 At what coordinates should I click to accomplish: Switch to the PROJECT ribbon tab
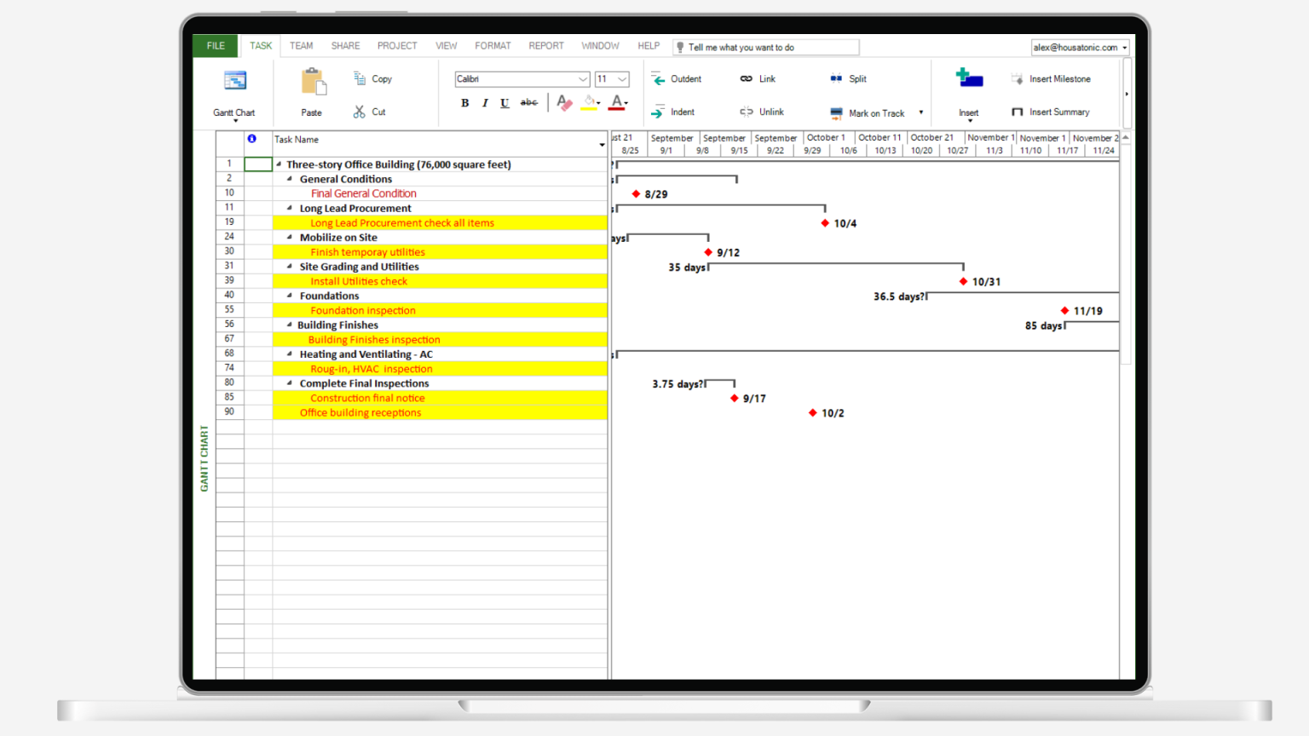(x=397, y=46)
